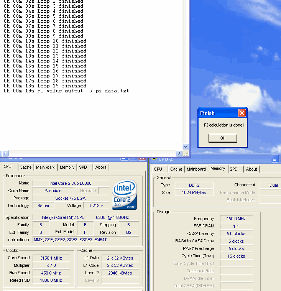The height and width of the screenshot is (291, 281).
Task: Switch to SPD tab in right CPU-Z
Action: (x=234, y=169)
